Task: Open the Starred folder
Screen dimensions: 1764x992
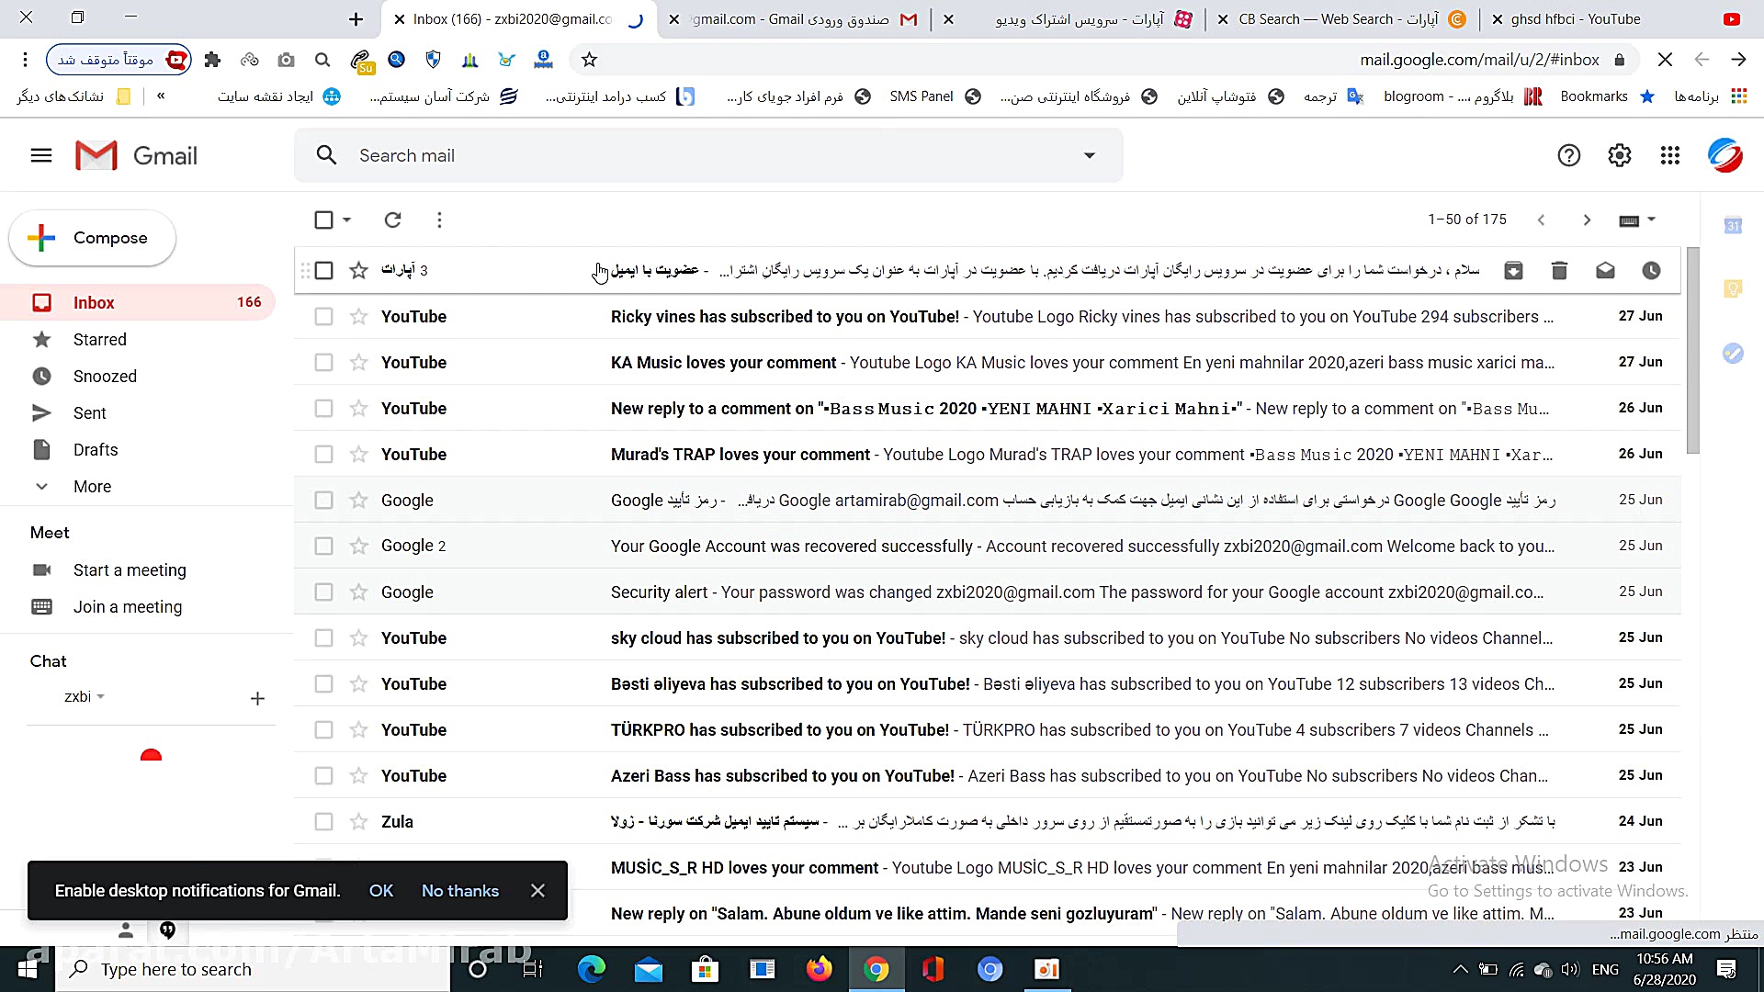Action: point(99,339)
